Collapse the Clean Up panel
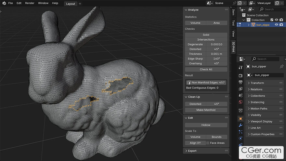This screenshot has width=286, height=161. pyautogui.click(x=186, y=97)
